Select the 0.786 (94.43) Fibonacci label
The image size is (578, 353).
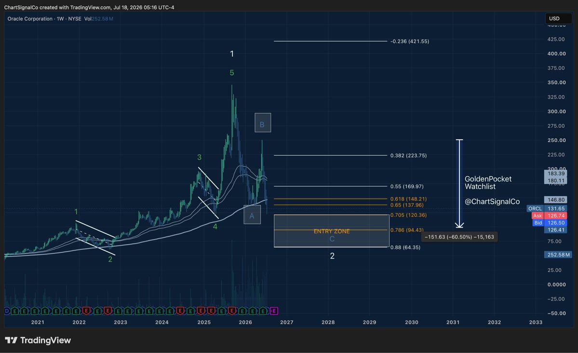tap(407, 230)
